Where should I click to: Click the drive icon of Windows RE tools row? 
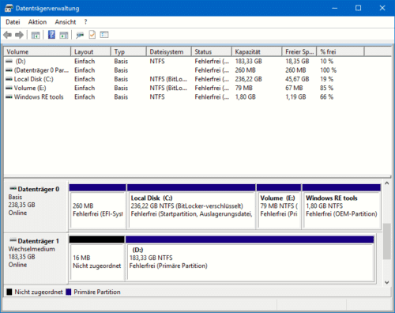[x=9, y=97]
